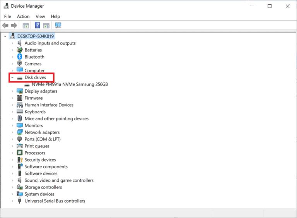Click the Software components icon
Viewport: 297px width, 218px height.
click(20, 167)
